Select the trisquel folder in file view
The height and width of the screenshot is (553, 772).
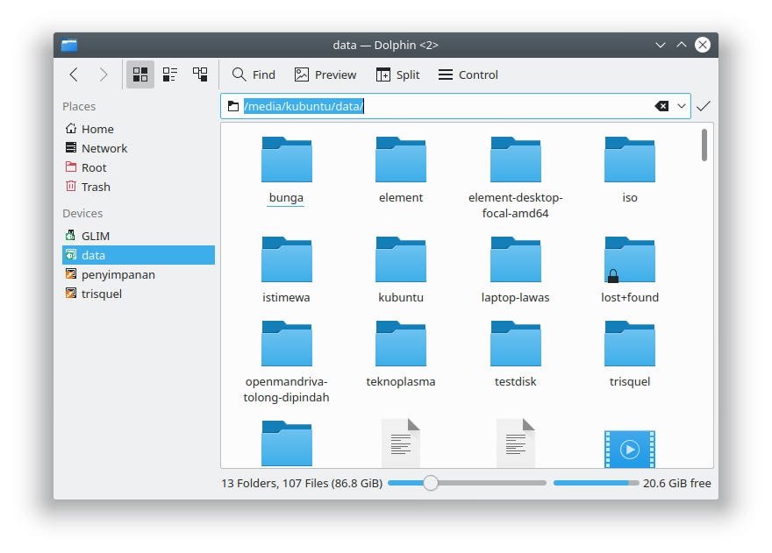(x=630, y=354)
